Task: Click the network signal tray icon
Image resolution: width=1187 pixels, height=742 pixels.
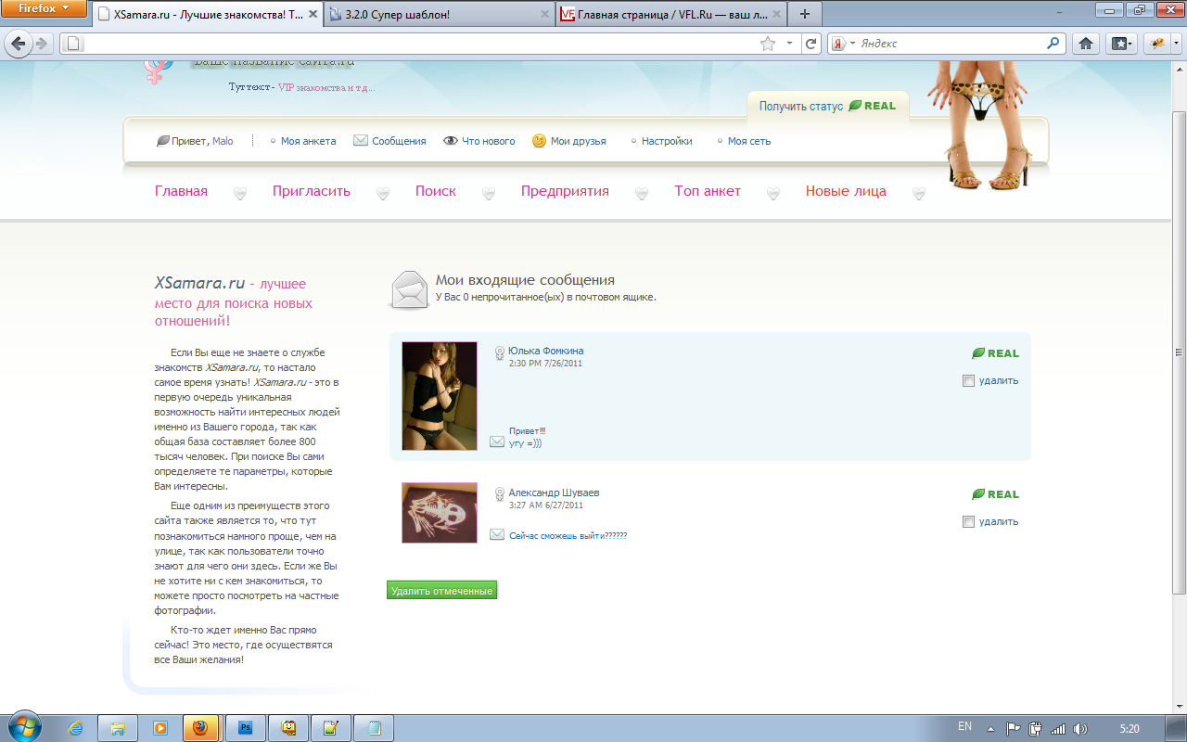Action: pos(1058,728)
